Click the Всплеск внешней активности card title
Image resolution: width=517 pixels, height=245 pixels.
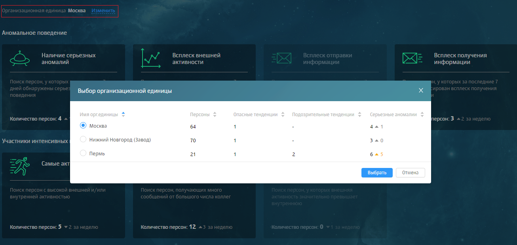tap(196, 58)
